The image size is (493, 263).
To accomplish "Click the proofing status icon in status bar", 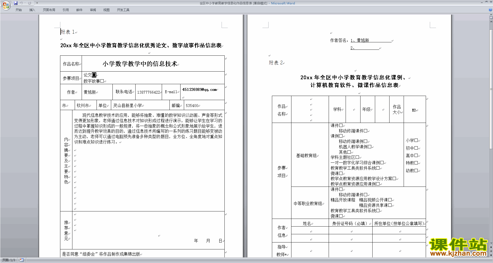I will [x=22, y=260].
